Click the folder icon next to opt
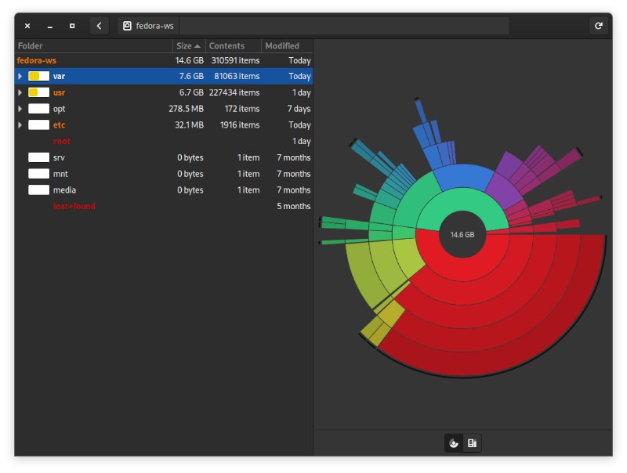Image resolution: width=627 pixels, height=473 pixels. [37, 109]
